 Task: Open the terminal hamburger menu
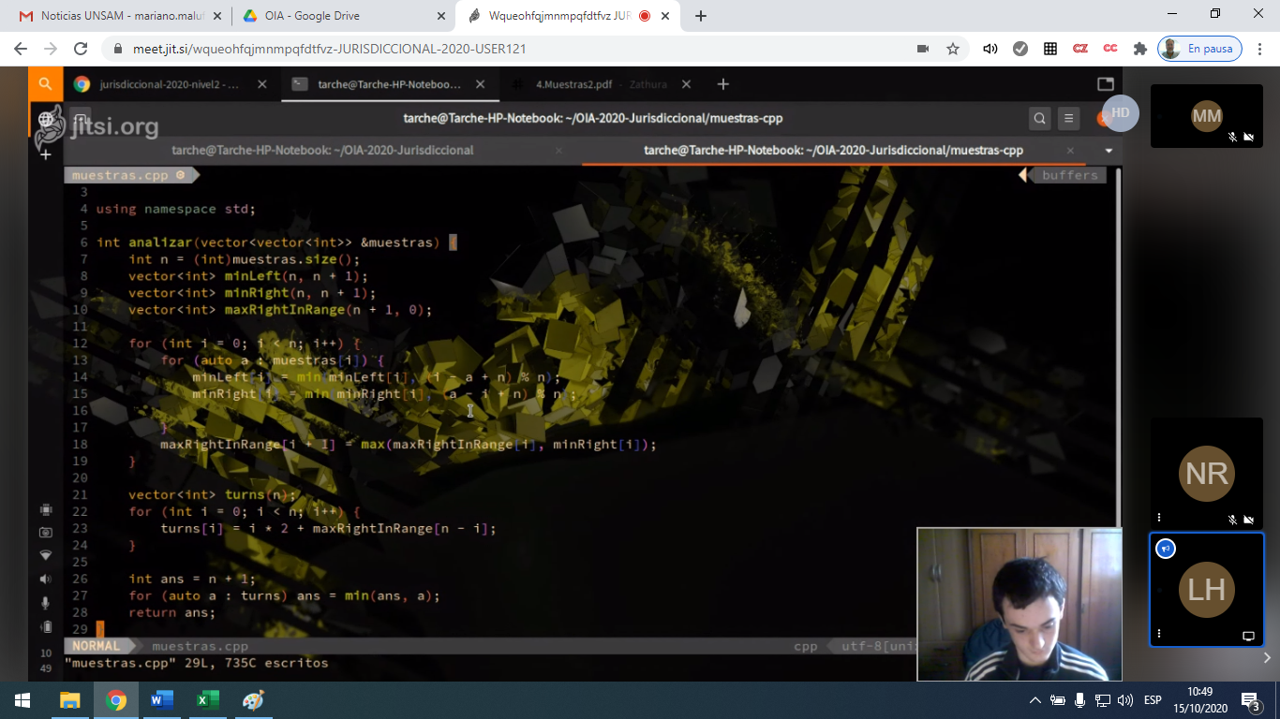(x=1069, y=118)
